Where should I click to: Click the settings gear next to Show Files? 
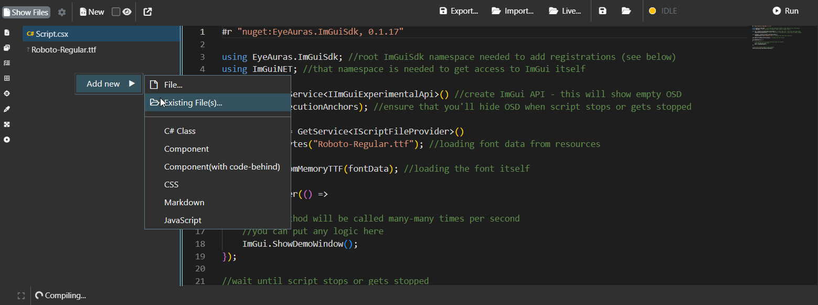tap(62, 12)
